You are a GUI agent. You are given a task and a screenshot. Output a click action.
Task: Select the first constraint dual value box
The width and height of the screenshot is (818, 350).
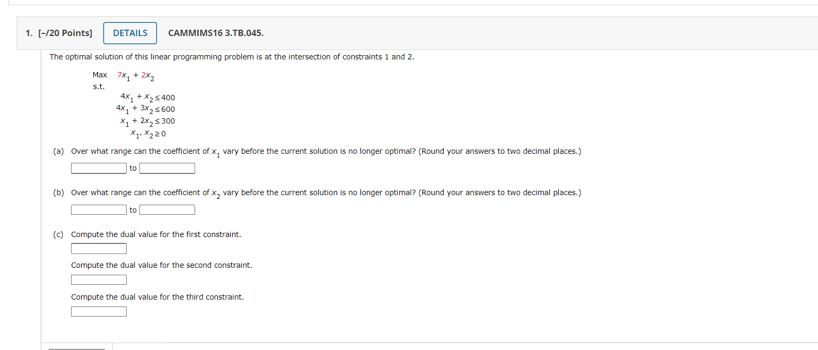[x=99, y=249]
